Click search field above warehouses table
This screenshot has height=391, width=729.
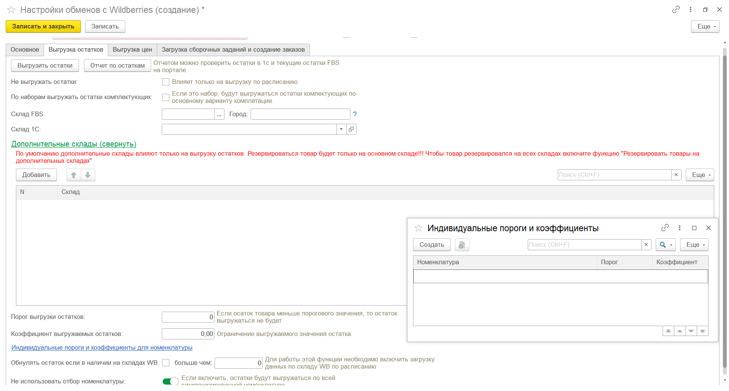pos(615,175)
